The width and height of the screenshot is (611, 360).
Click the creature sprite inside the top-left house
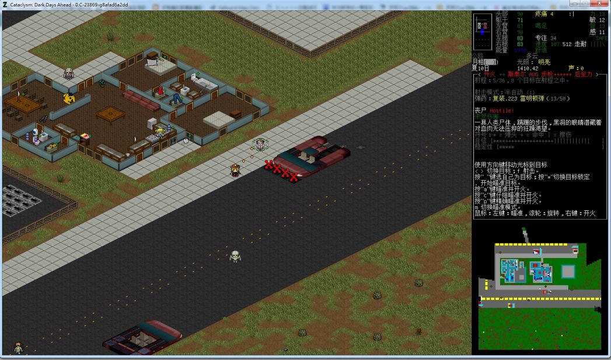click(x=69, y=97)
